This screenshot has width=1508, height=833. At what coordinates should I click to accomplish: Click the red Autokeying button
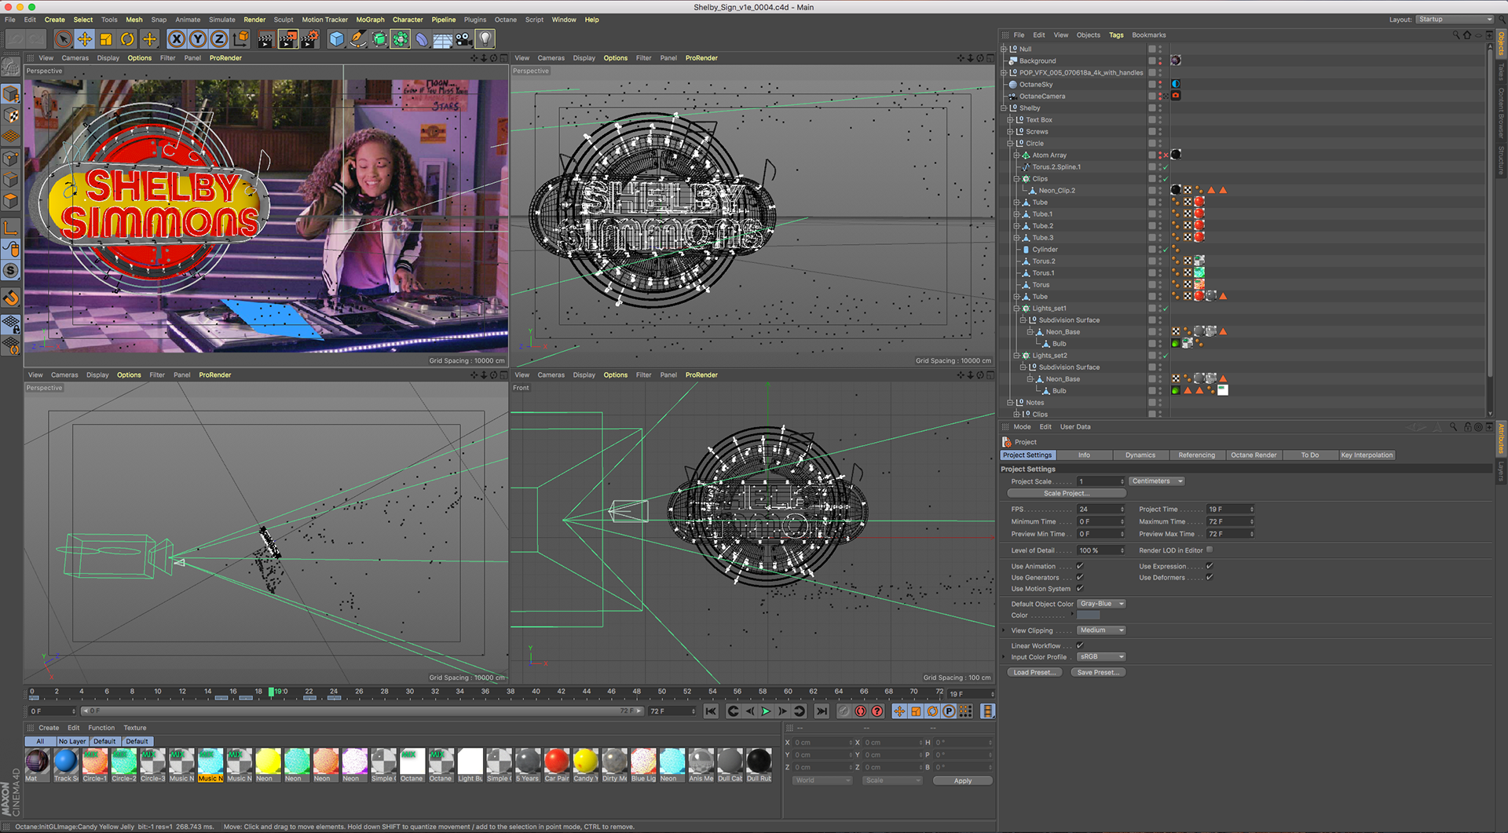861,711
